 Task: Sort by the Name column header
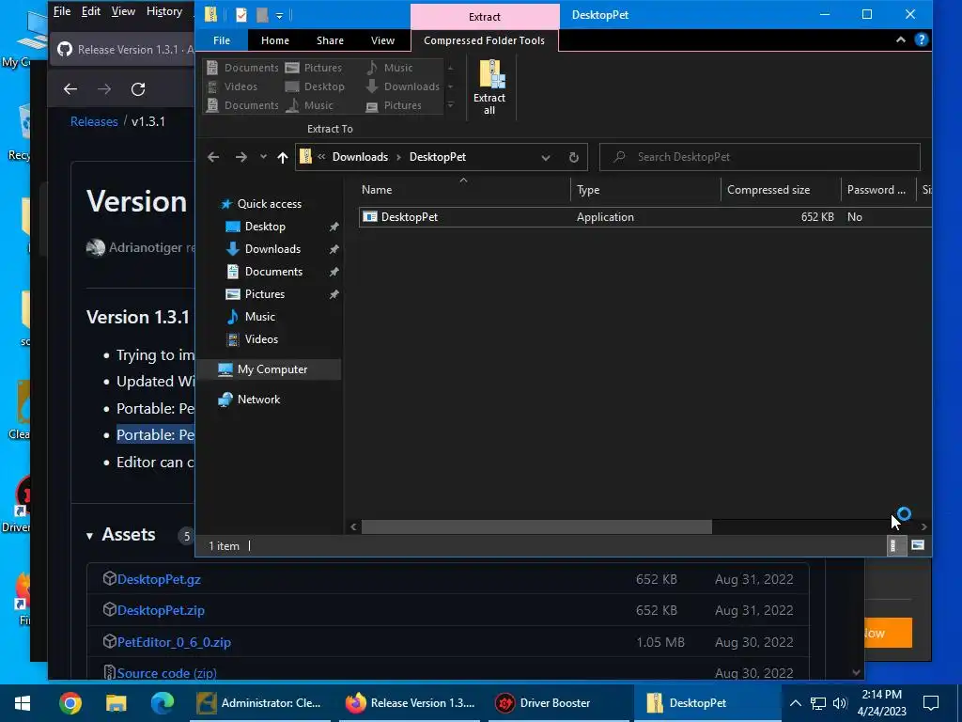click(x=464, y=190)
